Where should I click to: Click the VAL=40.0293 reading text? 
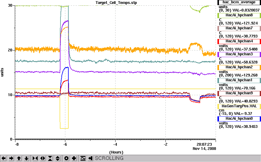click(246, 101)
